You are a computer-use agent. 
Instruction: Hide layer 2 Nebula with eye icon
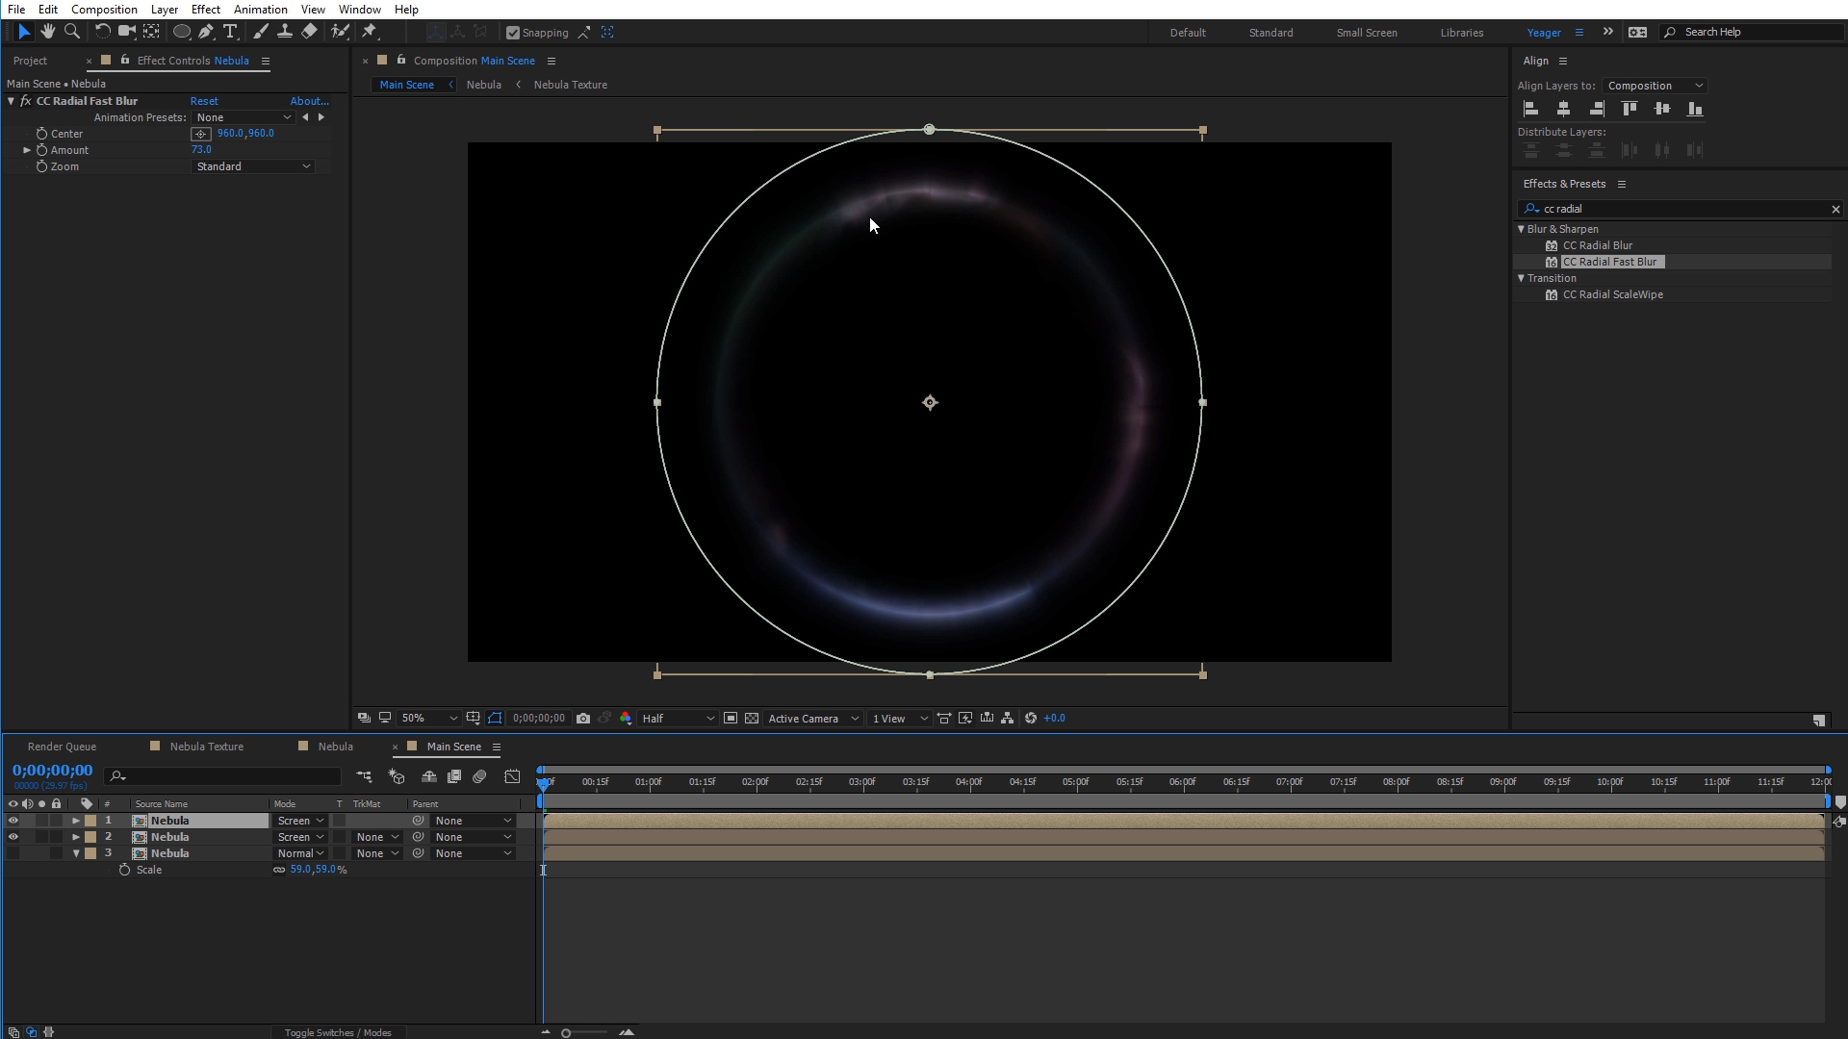click(13, 837)
